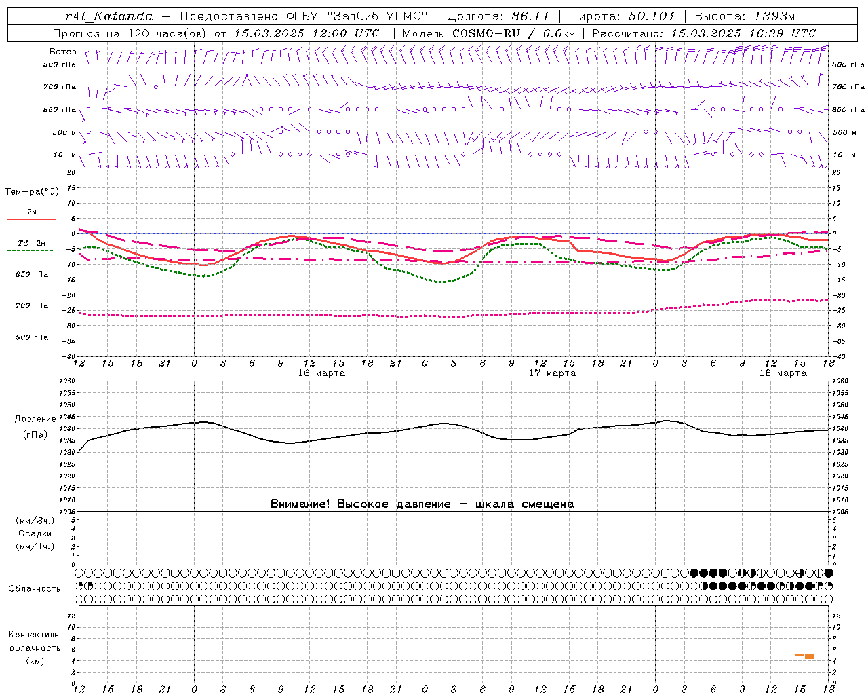The width and height of the screenshot is (868, 695).
Task: Click the (мм/1ч.) precipitation unit label
Action: 35,546
